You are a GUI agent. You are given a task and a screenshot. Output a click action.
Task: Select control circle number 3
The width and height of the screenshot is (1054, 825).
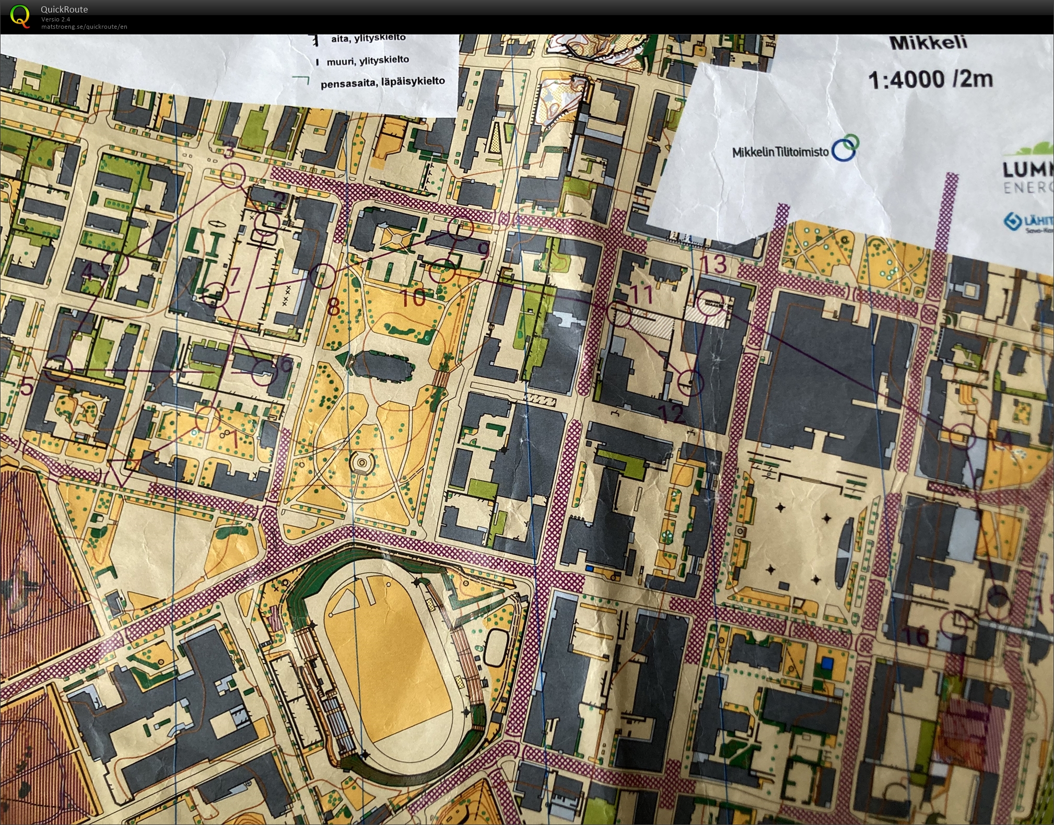pos(232,175)
